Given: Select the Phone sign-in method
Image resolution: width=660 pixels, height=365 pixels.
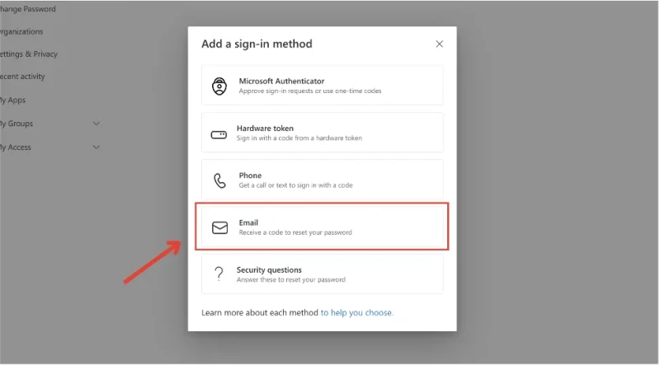Looking at the screenshot, I should [322, 180].
